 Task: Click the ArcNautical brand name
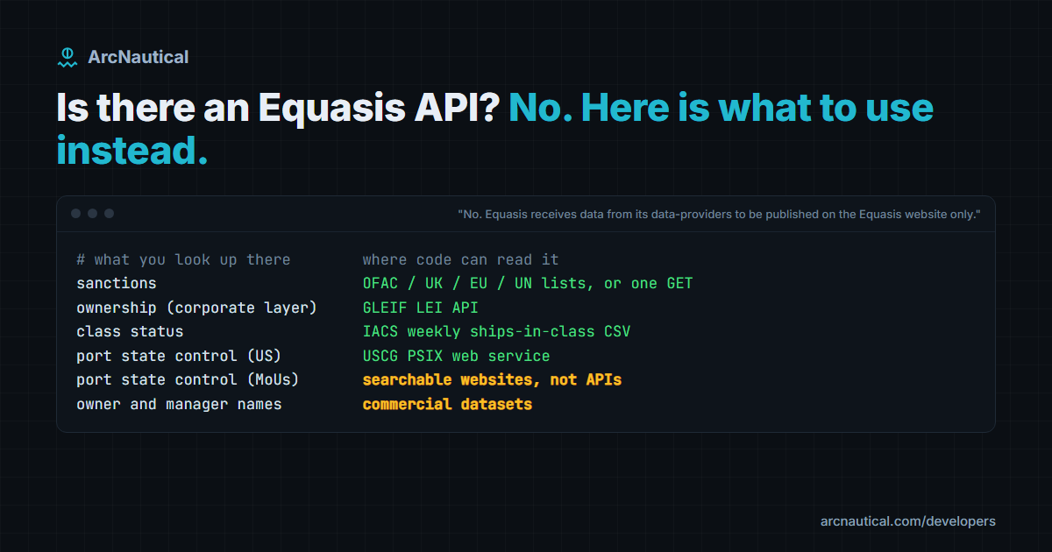coord(138,57)
